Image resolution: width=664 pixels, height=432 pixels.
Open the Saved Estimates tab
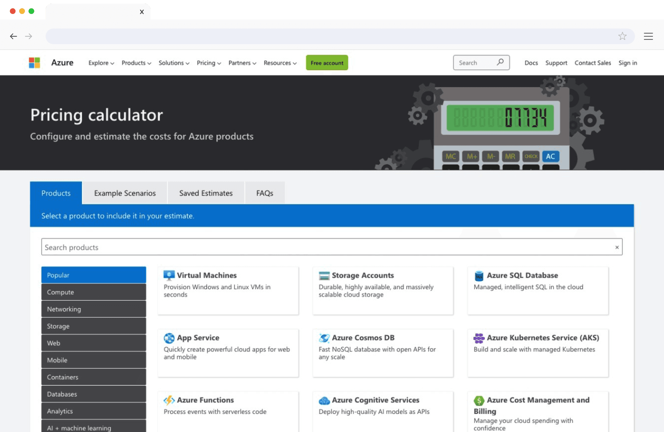[206, 193]
